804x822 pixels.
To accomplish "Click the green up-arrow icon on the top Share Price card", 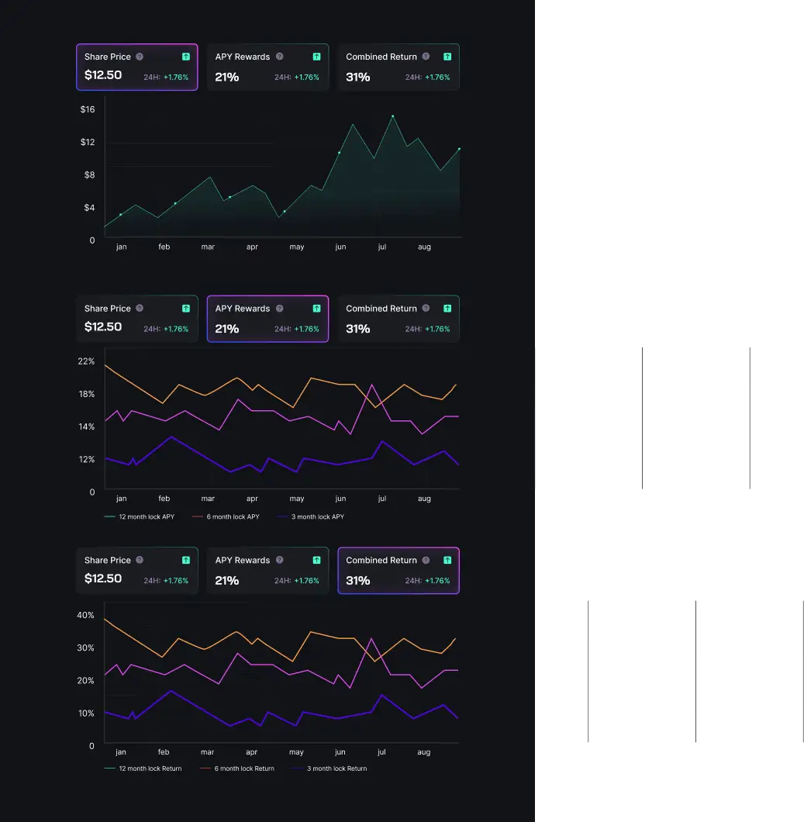I will click(186, 57).
